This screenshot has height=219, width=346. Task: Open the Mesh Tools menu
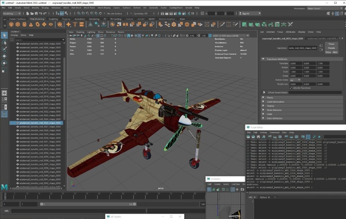[89, 8]
